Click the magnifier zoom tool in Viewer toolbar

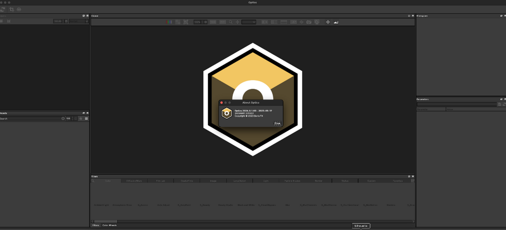click(x=230, y=22)
